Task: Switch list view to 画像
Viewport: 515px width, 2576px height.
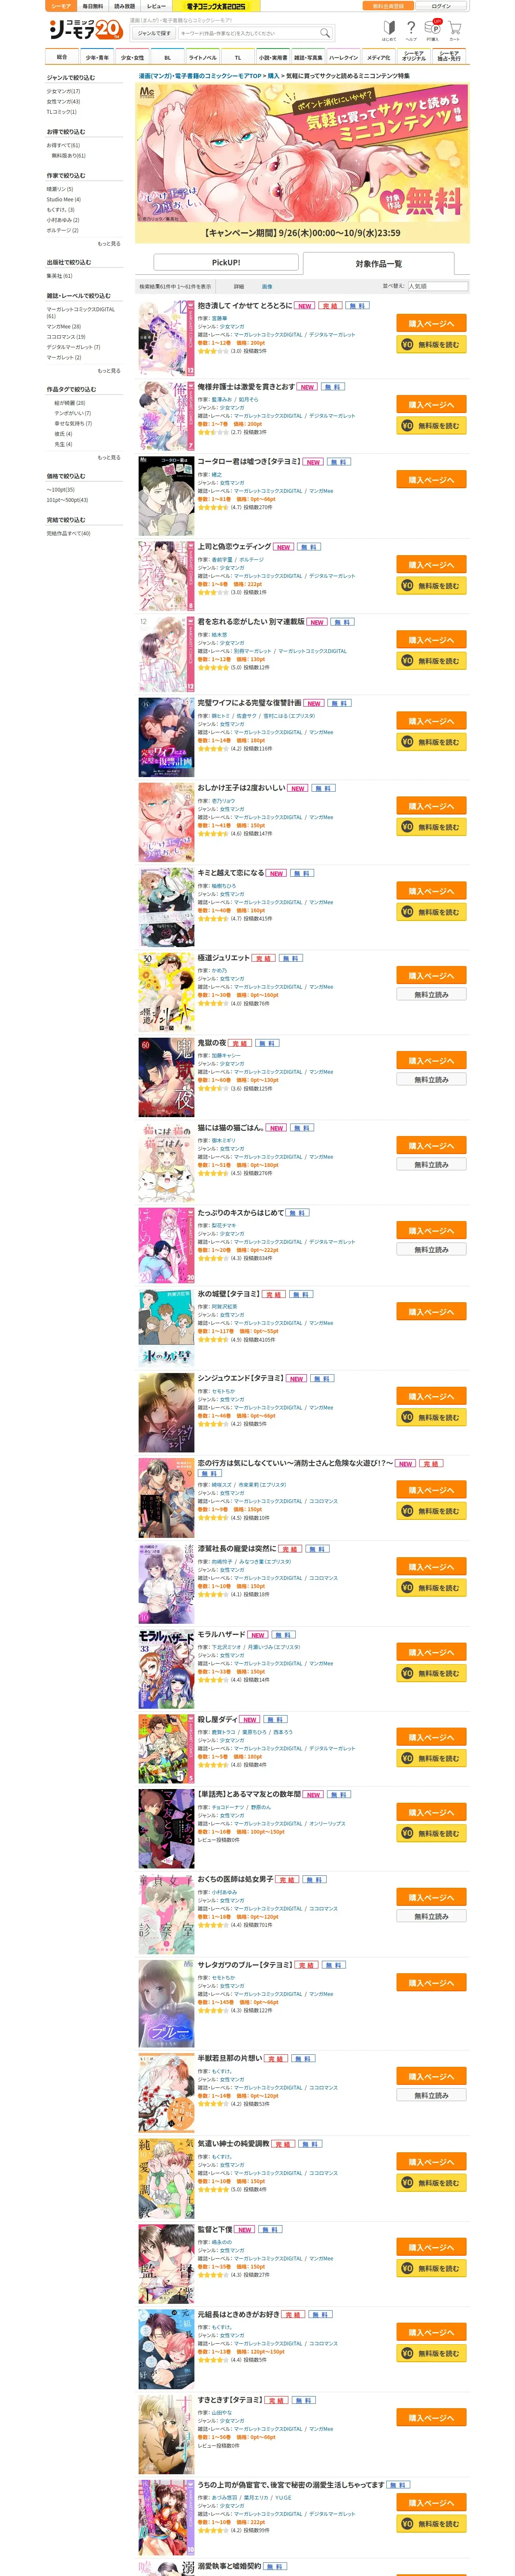Action: [x=267, y=286]
